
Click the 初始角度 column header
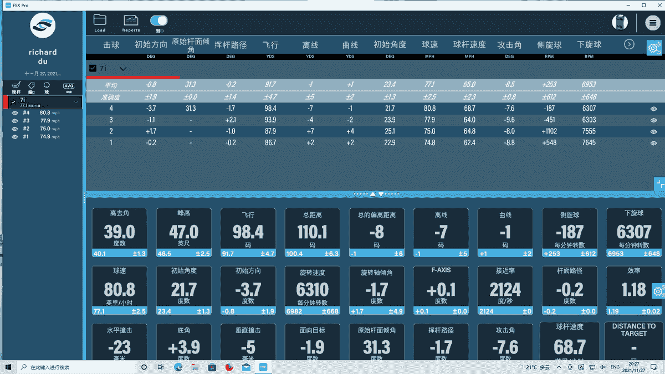390,44
